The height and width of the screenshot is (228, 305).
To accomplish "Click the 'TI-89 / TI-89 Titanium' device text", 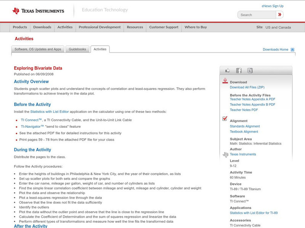I will 245,189.
